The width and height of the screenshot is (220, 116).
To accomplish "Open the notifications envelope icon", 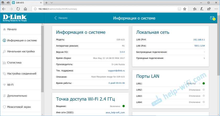I will click(x=212, y=18).
